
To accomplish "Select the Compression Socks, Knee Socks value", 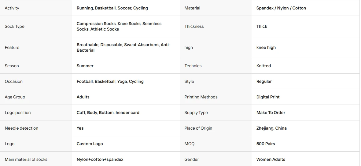I will (119, 27).
